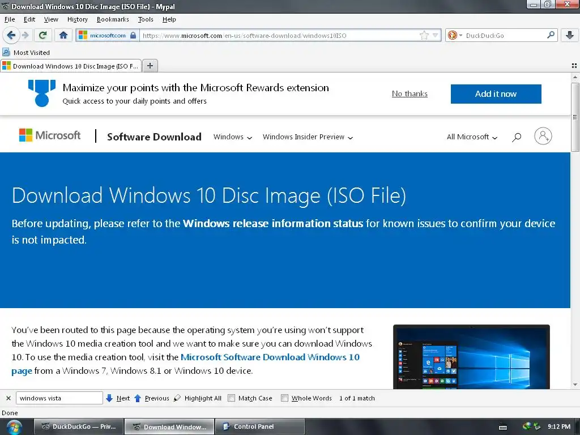
Task: Open the Tools menu
Action: tap(146, 19)
